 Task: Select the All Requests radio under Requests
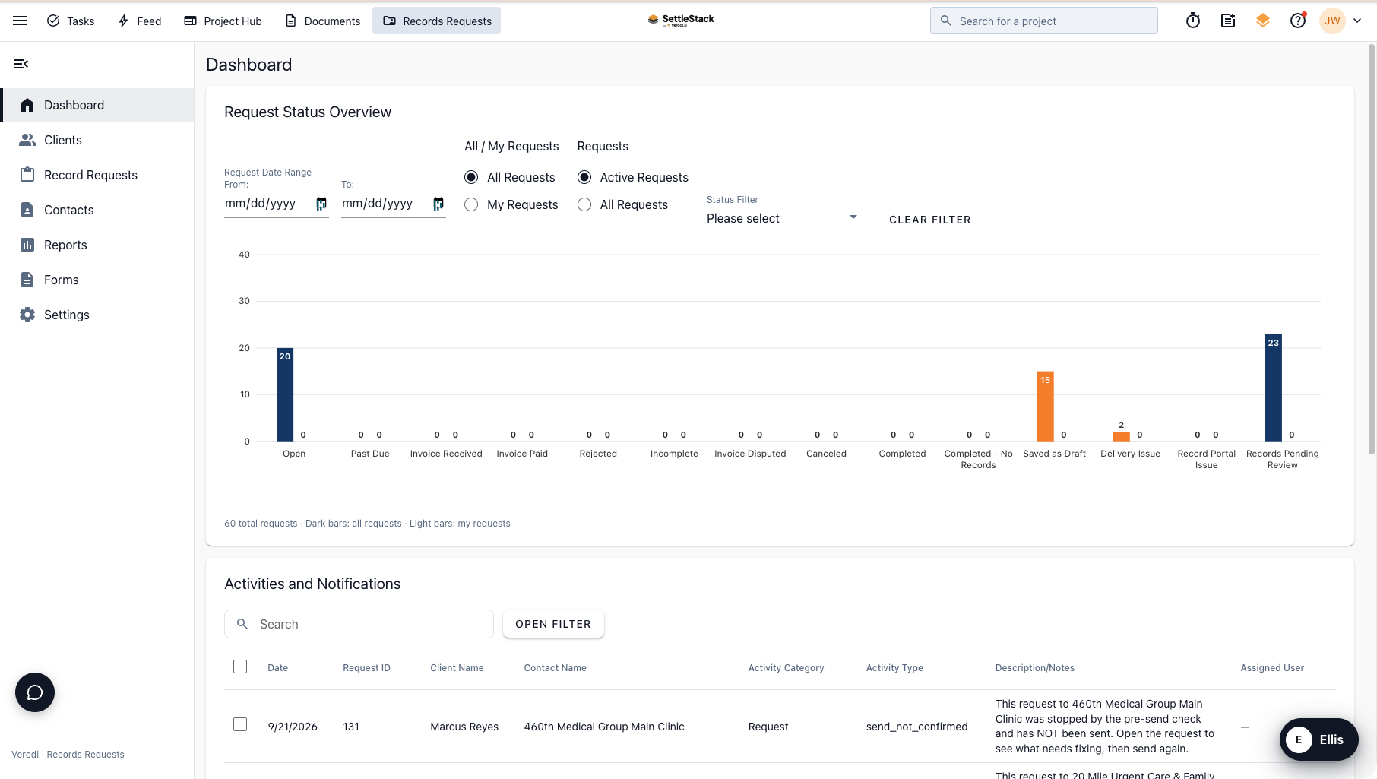point(584,204)
